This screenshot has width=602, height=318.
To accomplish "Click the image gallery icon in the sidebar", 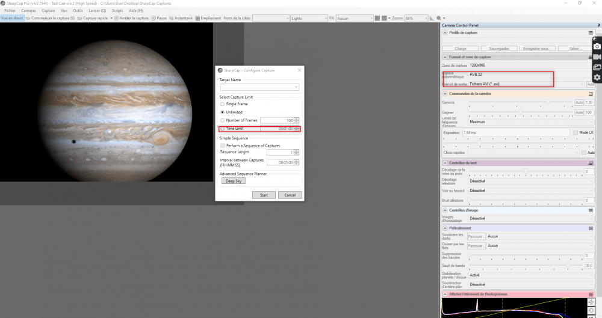I will [x=597, y=67].
